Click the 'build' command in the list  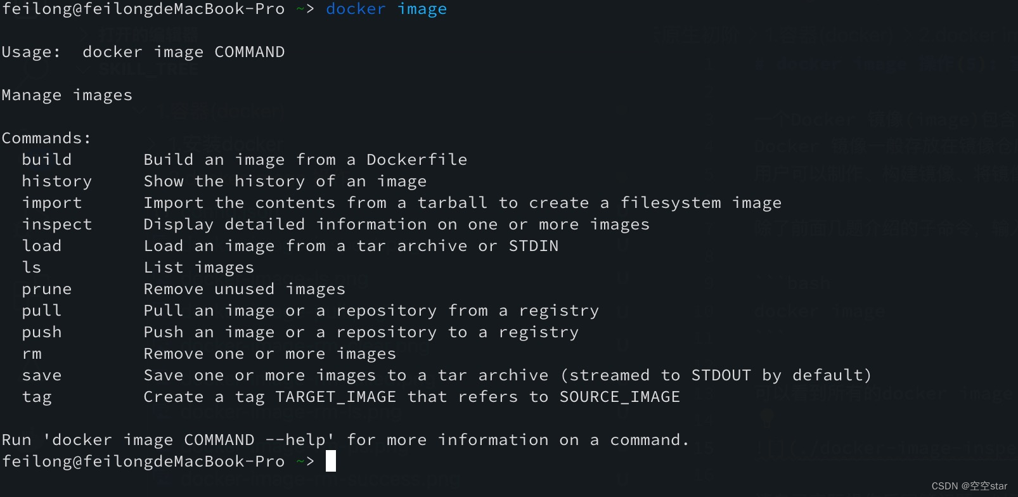[x=46, y=160]
